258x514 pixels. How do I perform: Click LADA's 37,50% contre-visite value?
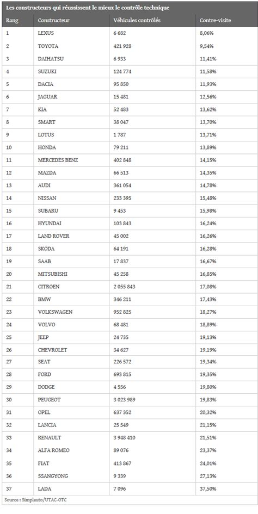click(208, 489)
